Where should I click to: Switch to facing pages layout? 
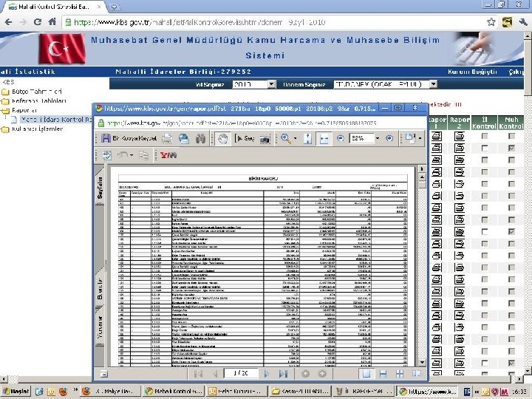click(416, 374)
